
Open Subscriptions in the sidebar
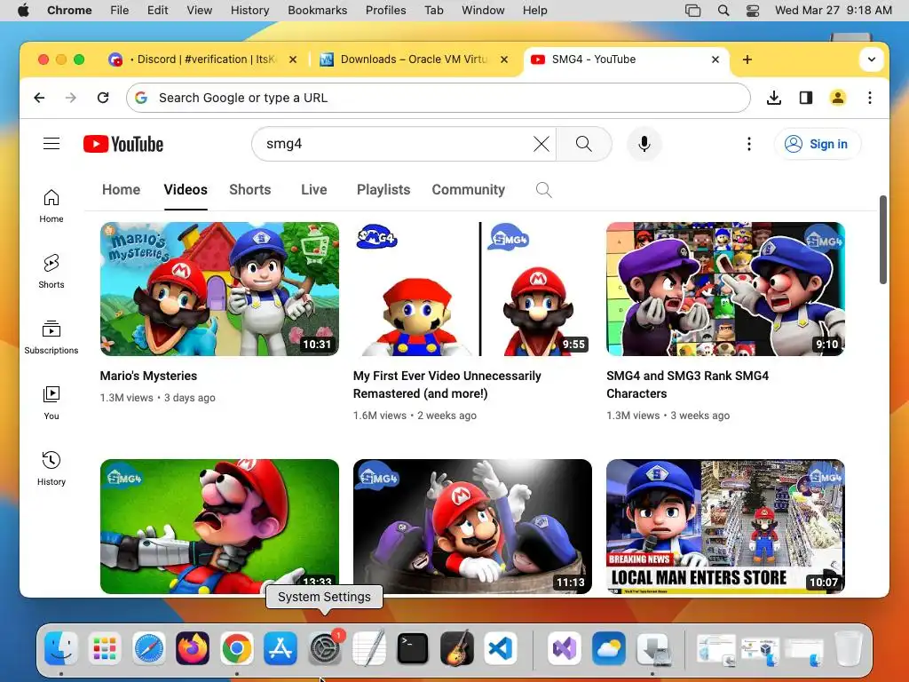tap(51, 337)
